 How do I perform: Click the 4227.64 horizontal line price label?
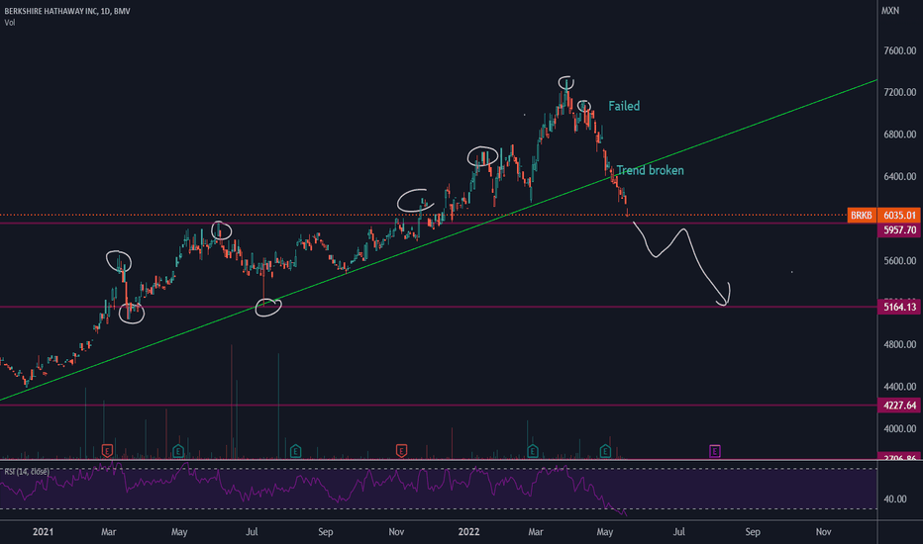(x=899, y=406)
